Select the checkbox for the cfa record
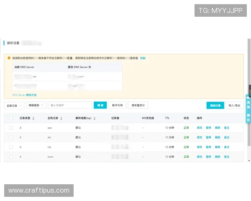 point(11,147)
